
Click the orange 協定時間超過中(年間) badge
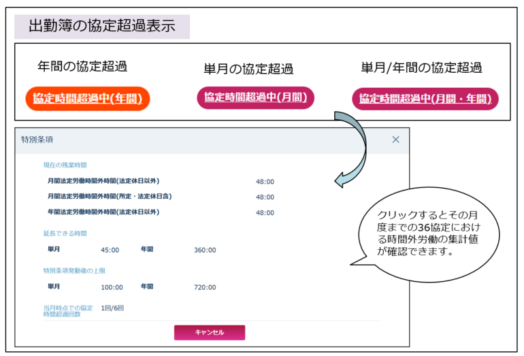click(88, 99)
